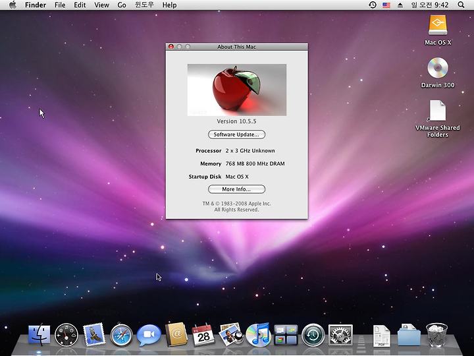Click the TM & © 1983-2008 Apple Inc. text
Screen dimensions: 474x356
point(236,204)
